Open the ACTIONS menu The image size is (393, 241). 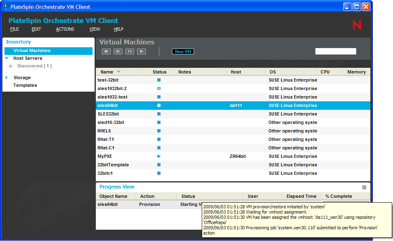pos(65,29)
